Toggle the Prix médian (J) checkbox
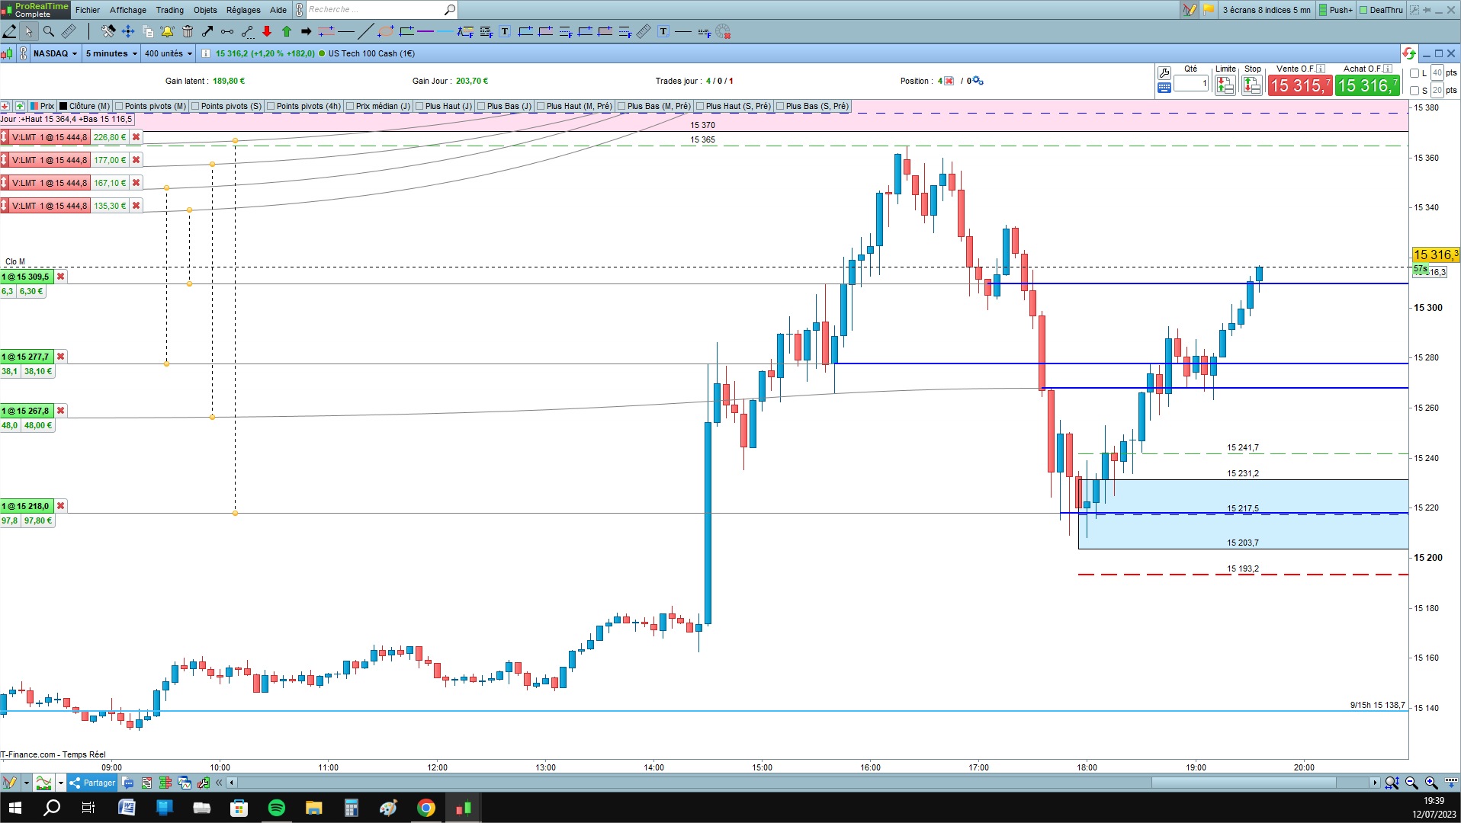1461x823 pixels. tap(350, 106)
